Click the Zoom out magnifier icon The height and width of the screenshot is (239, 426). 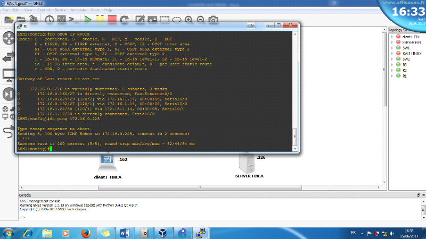point(201,20)
